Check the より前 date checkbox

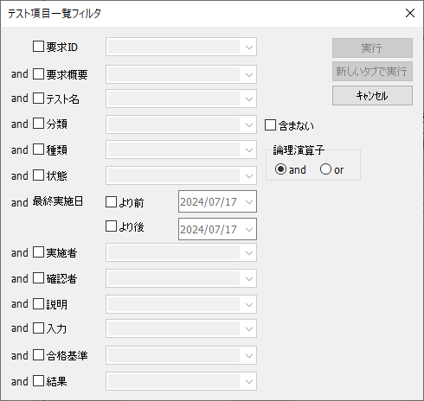pyautogui.click(x=111, y=202)
